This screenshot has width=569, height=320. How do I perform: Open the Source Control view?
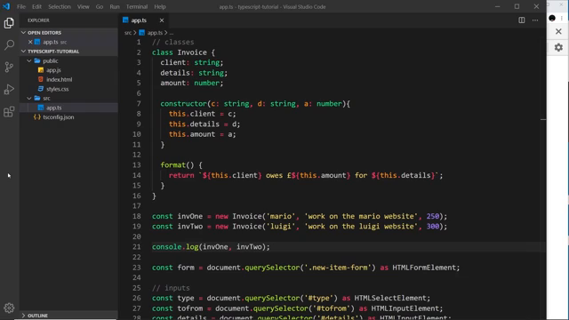click(9, 68)
